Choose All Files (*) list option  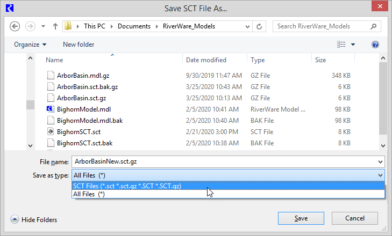(x=89, y=194)
